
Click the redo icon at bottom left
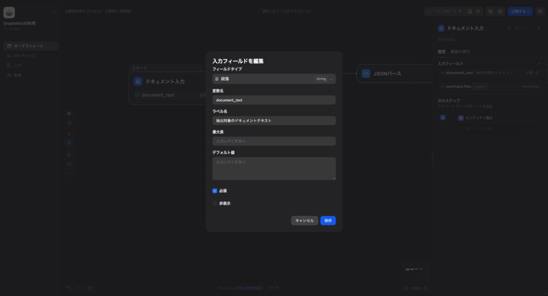(x=79, y=289)
